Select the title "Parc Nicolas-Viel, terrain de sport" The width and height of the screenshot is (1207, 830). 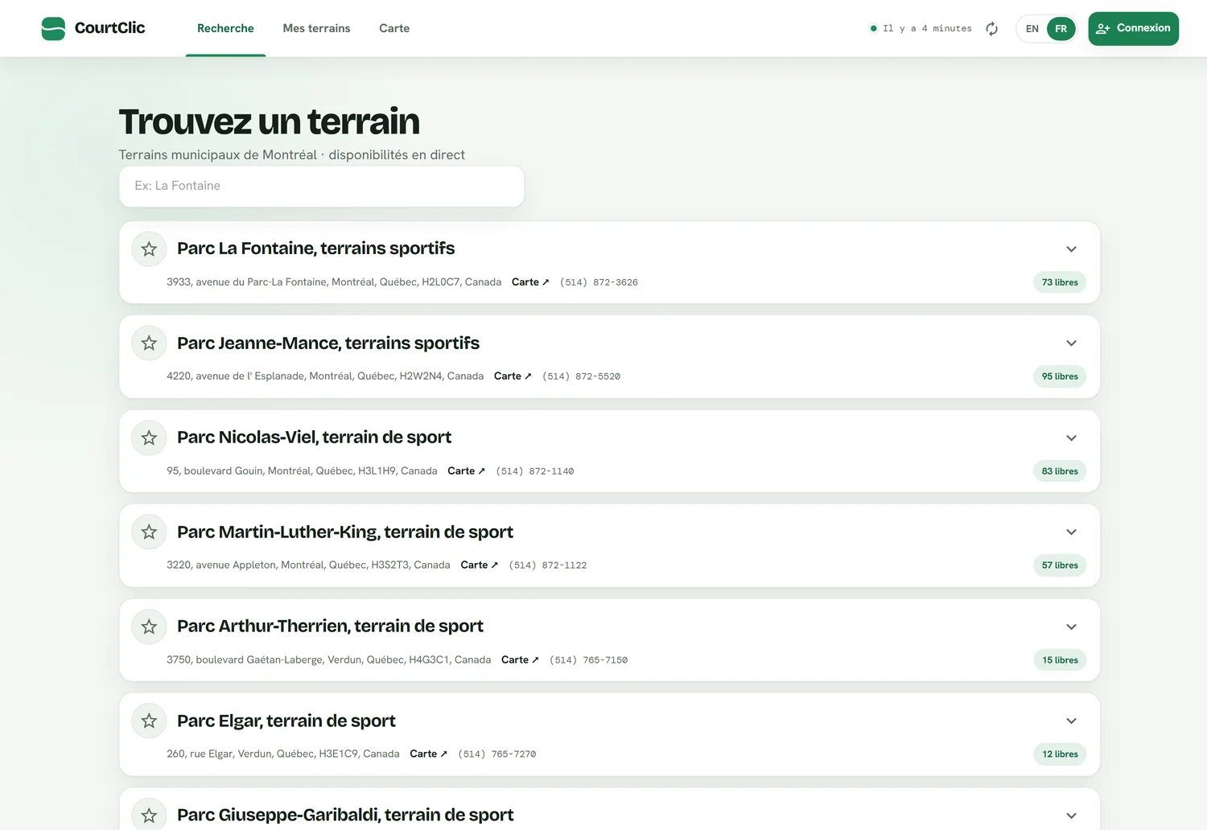[314, 438]
